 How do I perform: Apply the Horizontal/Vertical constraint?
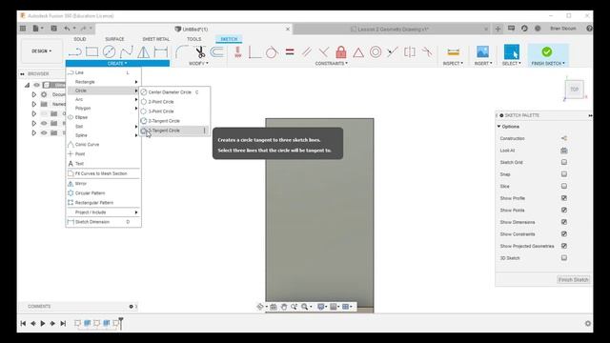237,51
